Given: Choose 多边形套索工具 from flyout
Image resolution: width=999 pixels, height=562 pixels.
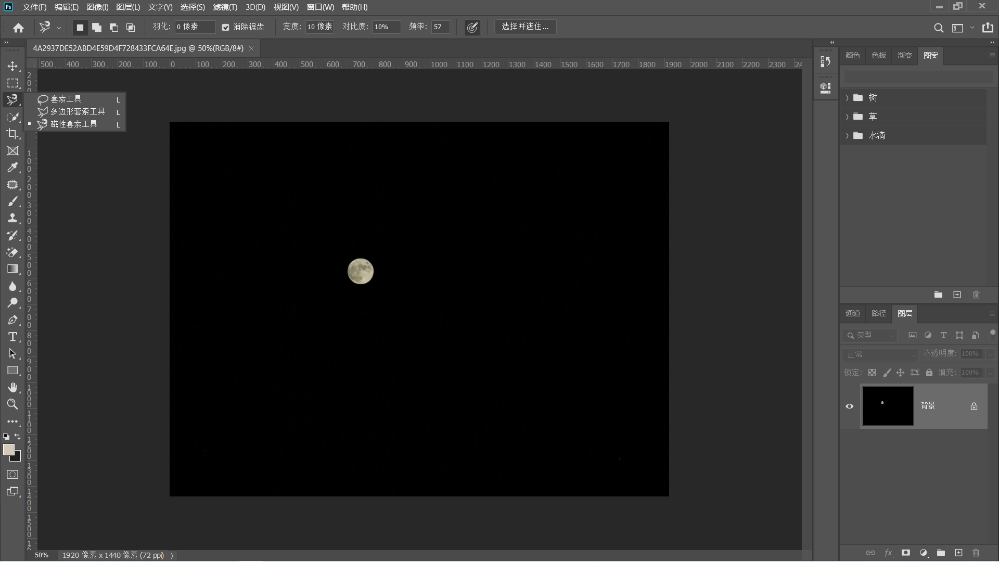Looking at the screenshot, I should tap(77, 111).
